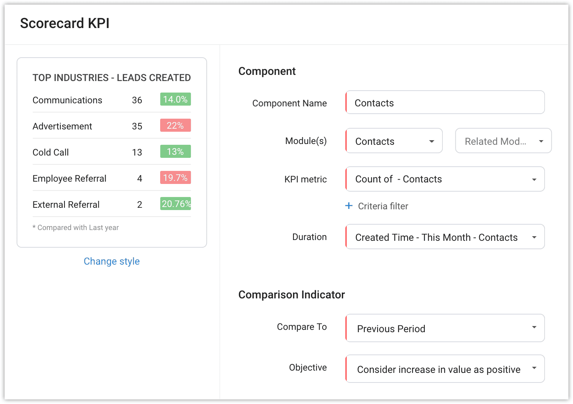This screenshot has height=404, width=573.
Task: Click the green 13% badge for Cold Call
Action: [176, 152]
